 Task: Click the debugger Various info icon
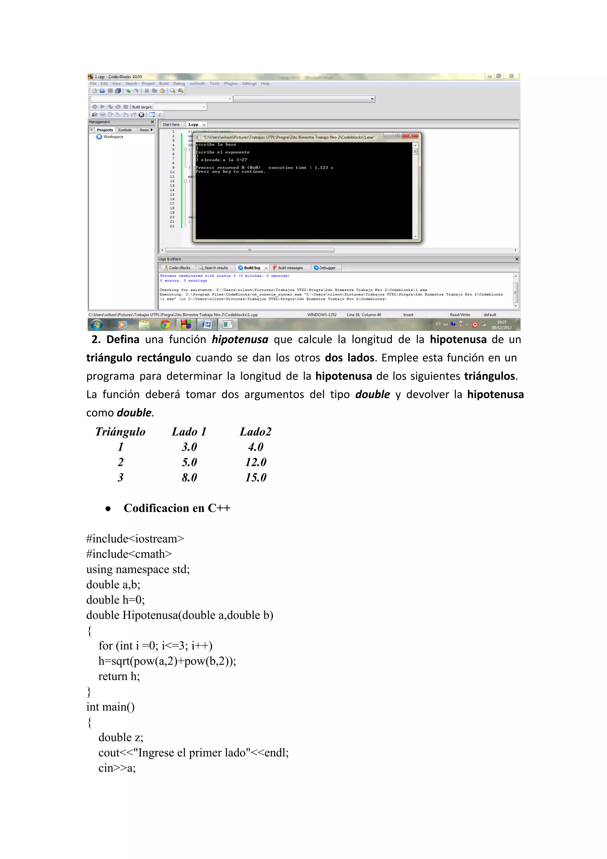tap(160, 115)
